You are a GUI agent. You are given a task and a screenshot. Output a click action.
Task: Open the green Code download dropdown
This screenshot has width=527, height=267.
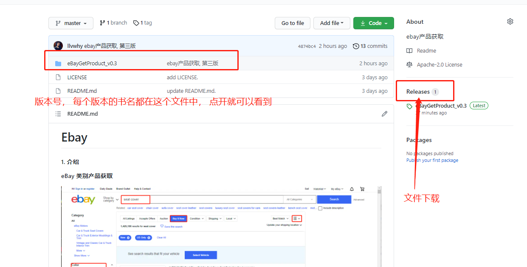(x=373, y=23)
